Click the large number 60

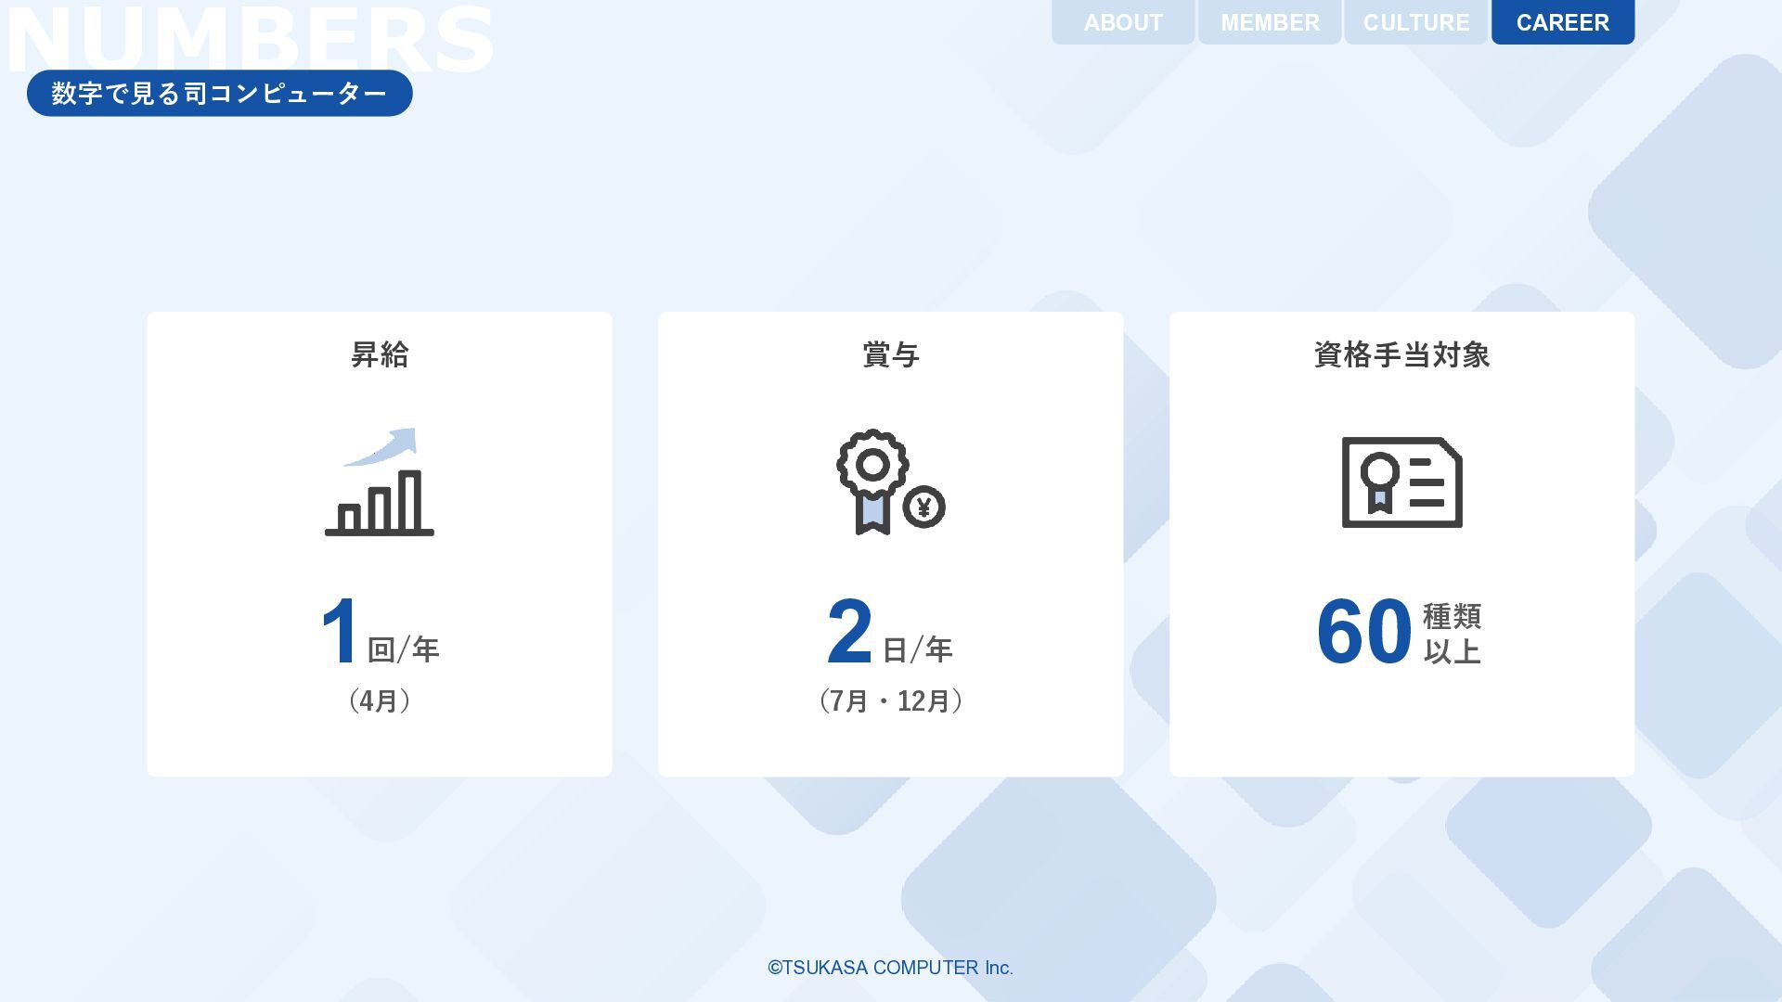point(1363,632)
